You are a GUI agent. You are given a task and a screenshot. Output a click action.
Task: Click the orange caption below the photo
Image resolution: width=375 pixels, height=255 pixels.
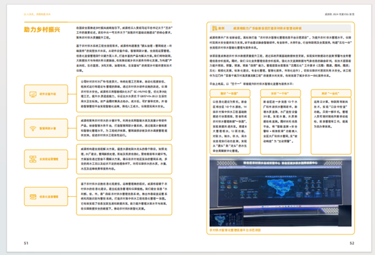(x=235, y=230)
